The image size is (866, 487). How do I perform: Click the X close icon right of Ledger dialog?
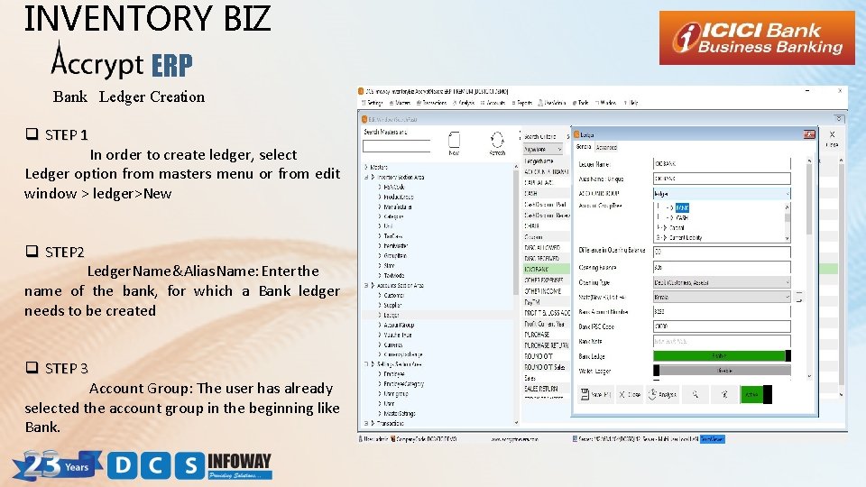(832, 134)
